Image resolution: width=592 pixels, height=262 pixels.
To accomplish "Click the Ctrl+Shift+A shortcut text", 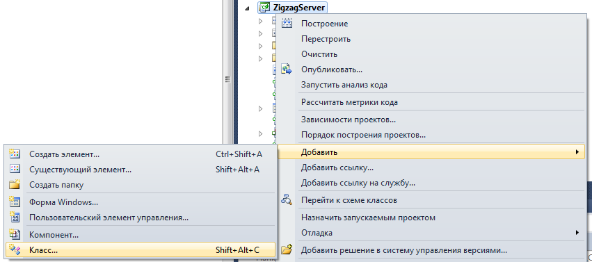I will (x=239, y=154).
